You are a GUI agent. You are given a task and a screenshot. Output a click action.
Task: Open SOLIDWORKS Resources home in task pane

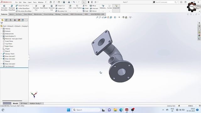[199, 23]
